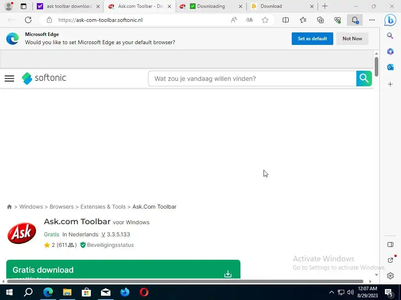Screen dimensions: 401x300
Task: Open the Microsoft 365 sidebar icon
Action: coord(390,51)
